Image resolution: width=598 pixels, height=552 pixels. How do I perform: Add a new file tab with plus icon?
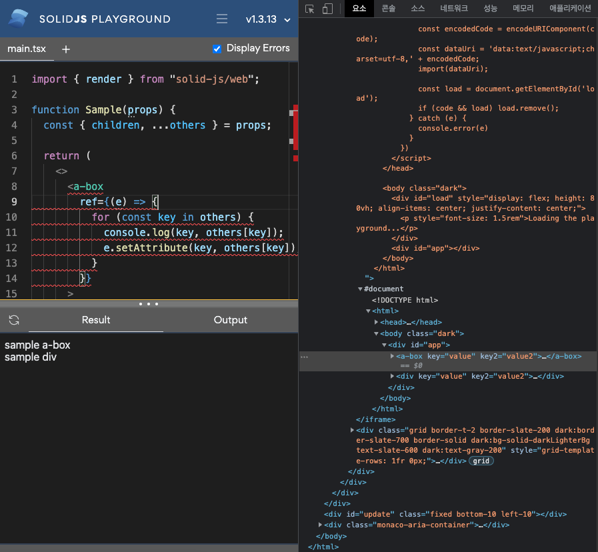[x=65, y=49]
